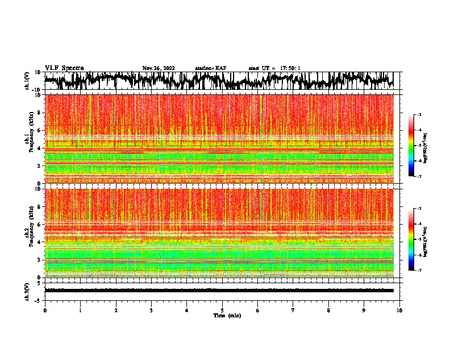The height and width of the screenshot is (348, 450).
Task: Click the "start UT = 17:50: 1" text
Action: [x=274, y=68]
